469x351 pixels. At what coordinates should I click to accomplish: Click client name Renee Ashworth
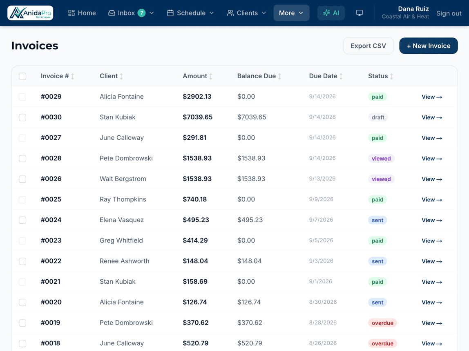[125, 261]
